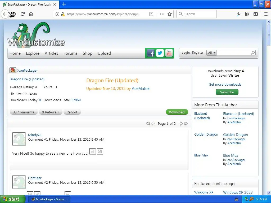This screenshot has width=271, height=203.
Task: Click the Report button
Action: coord(72,112)
